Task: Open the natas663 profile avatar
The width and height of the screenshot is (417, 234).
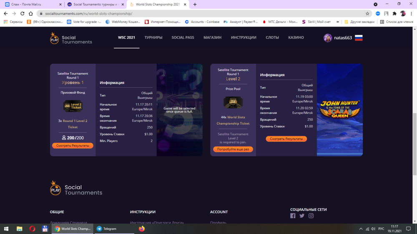Action: tap(328, 38)
